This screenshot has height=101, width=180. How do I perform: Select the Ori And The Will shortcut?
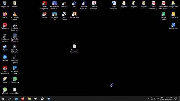(54, 5)
